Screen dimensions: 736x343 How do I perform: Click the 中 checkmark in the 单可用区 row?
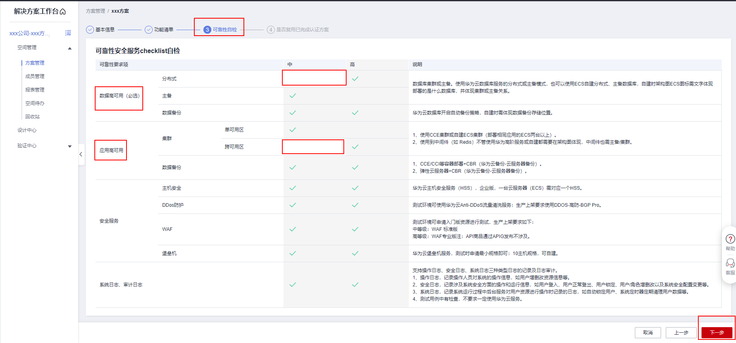(x=293, y=130)
